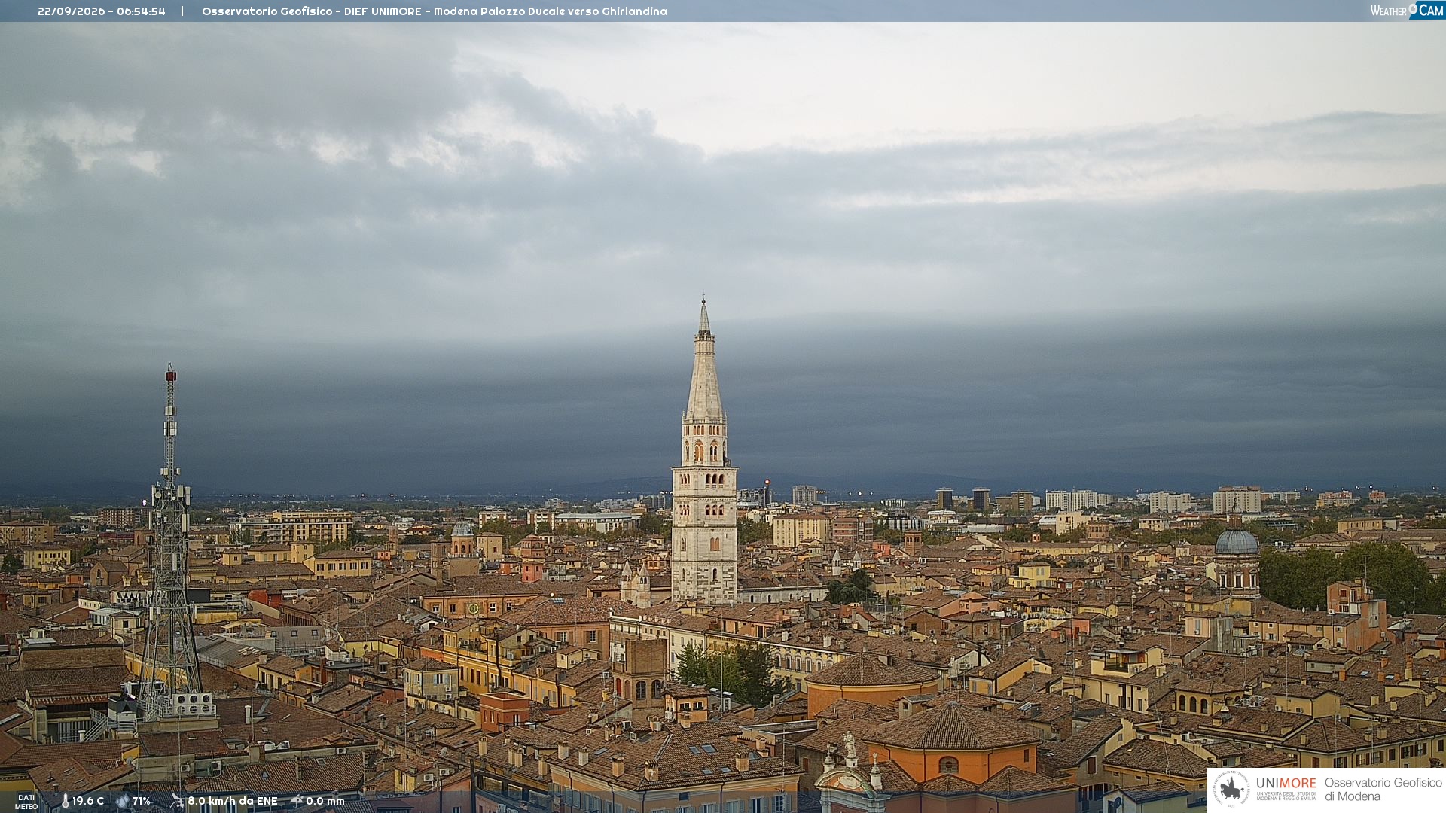Click the WeatherCam logo at top right
1446x813 pixels.
1407,11
